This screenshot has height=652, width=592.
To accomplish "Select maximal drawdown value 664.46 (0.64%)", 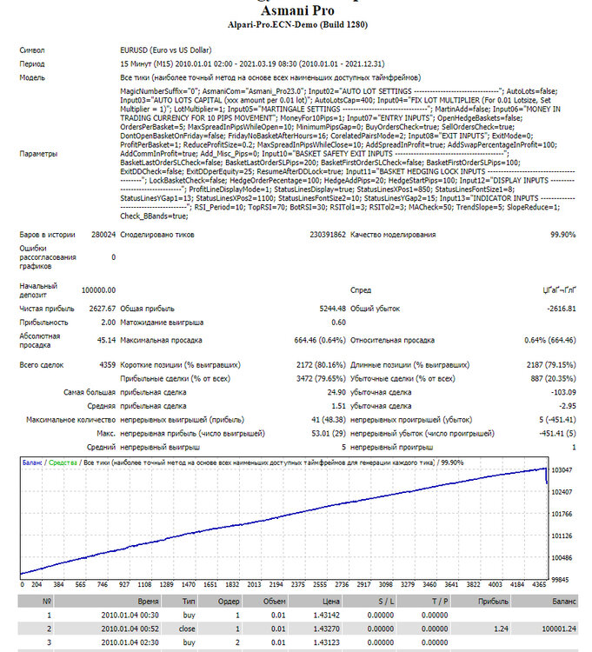I will pos(320,340).
